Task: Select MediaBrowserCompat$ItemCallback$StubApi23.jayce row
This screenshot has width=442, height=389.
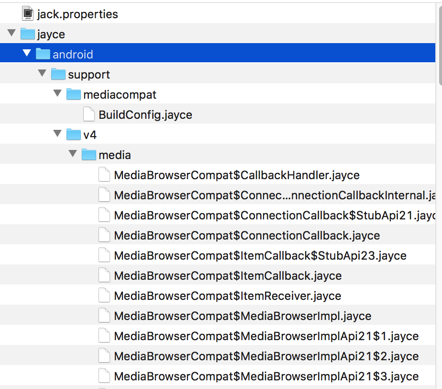Action: point(260,255)
